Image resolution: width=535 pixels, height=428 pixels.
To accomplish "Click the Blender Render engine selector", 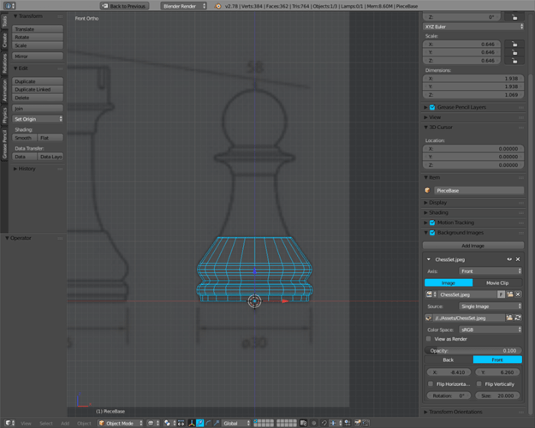I will [184, 6].
